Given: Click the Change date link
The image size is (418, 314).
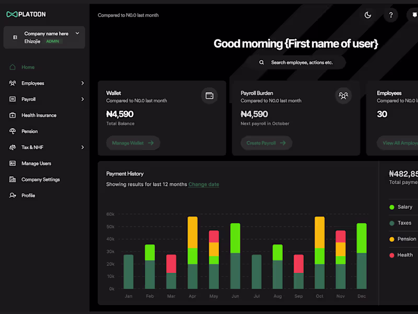Looking at the screenshot, I should point(204,184).
